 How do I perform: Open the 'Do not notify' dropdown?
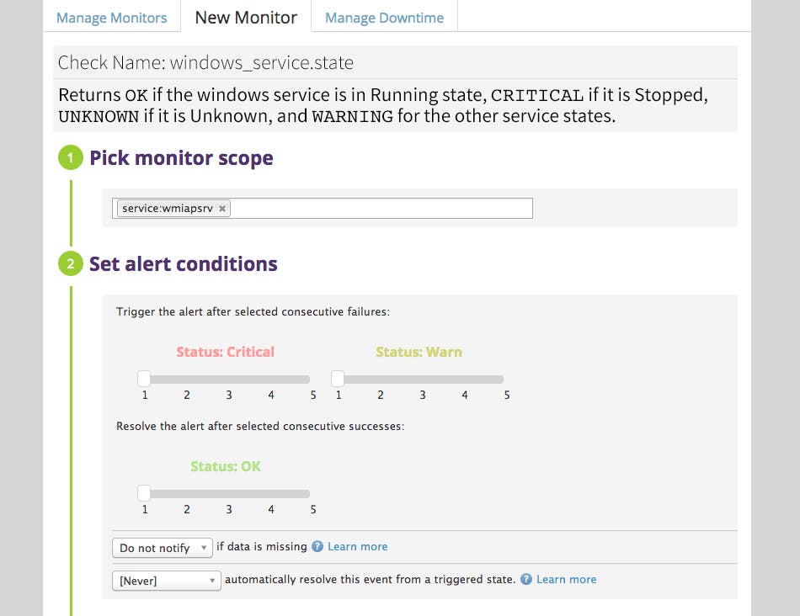(162, 548)
